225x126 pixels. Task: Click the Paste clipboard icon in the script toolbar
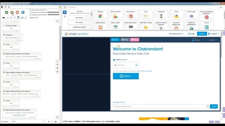coord(18,18)
